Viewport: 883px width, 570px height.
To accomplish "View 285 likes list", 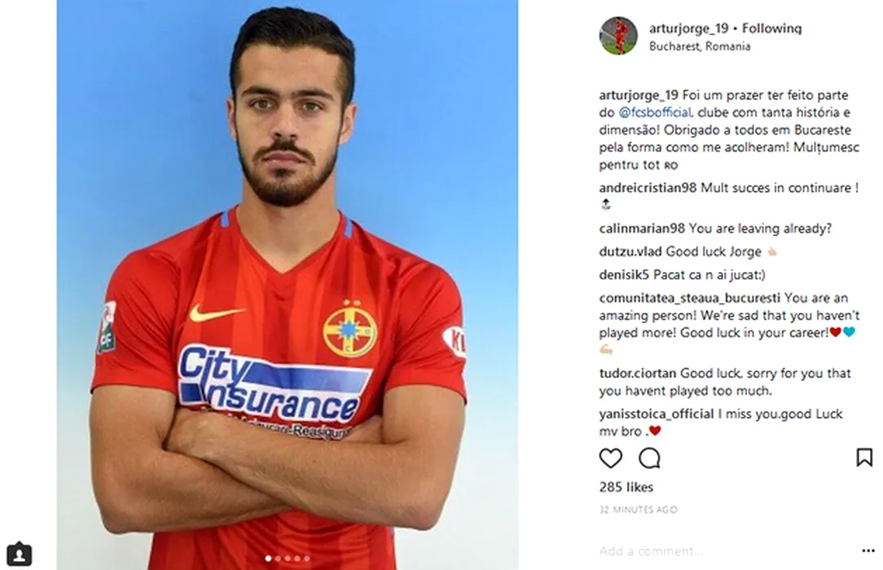I will (626, 487).
